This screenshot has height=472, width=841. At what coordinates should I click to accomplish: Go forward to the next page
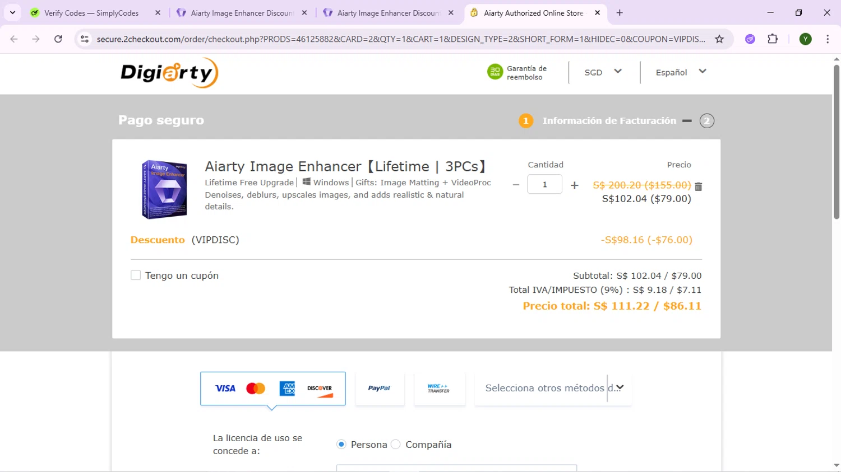coord(36,39)
